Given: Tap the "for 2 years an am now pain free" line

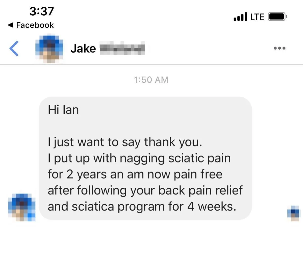Looking at the screenshot, I should pos(135,175).
